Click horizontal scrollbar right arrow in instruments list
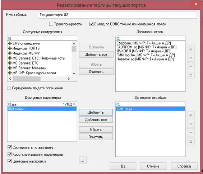 point(69,79)
